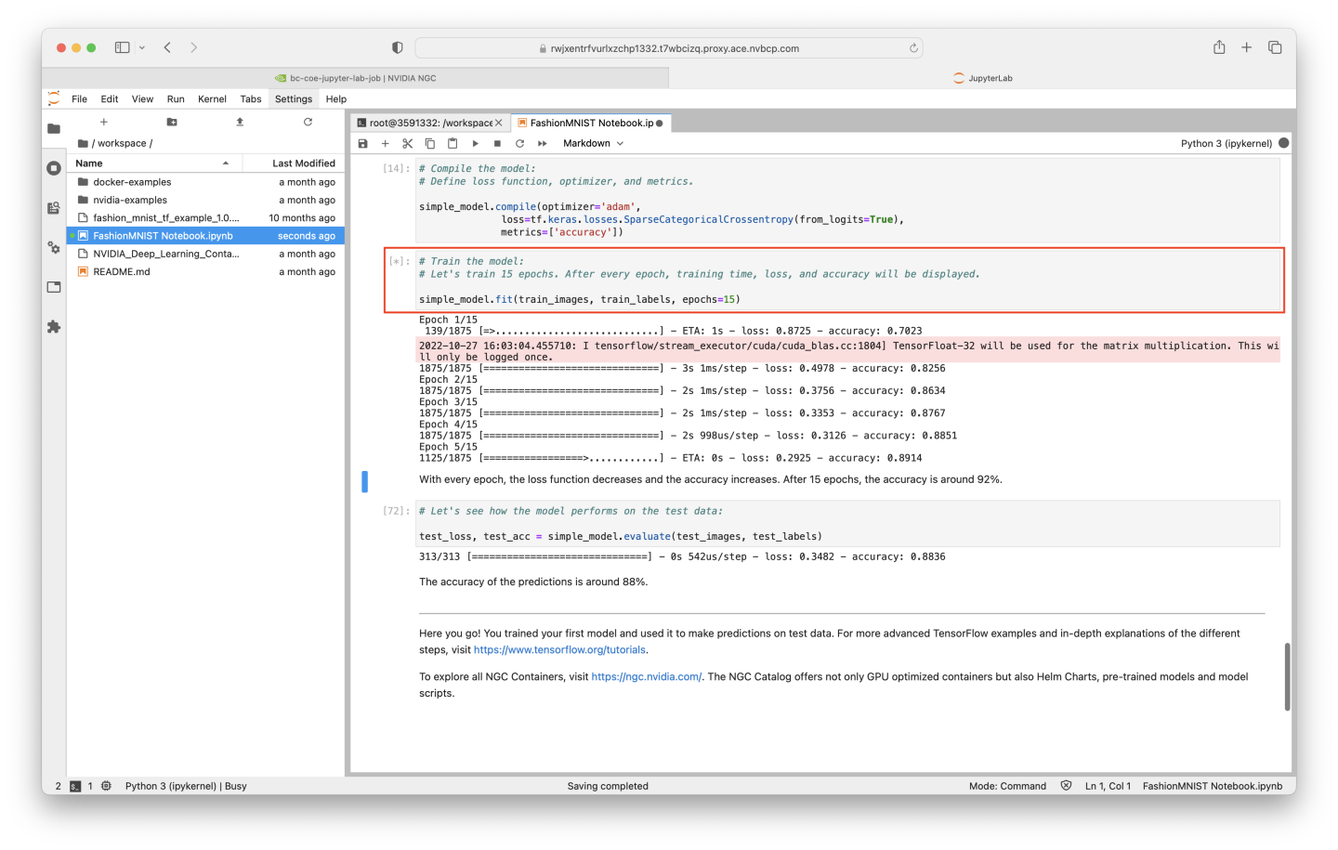Screen dimensions: 1338x850
Task: Cut the selected cells with scissors icon
Action: (x=407, y=143)
